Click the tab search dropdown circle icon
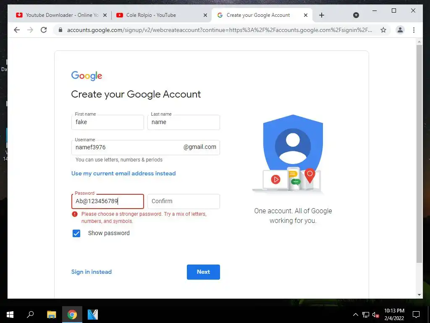Image resolution: width=430 pixels, height=323 pixels. pyautogui.click(x=356, y=15)
